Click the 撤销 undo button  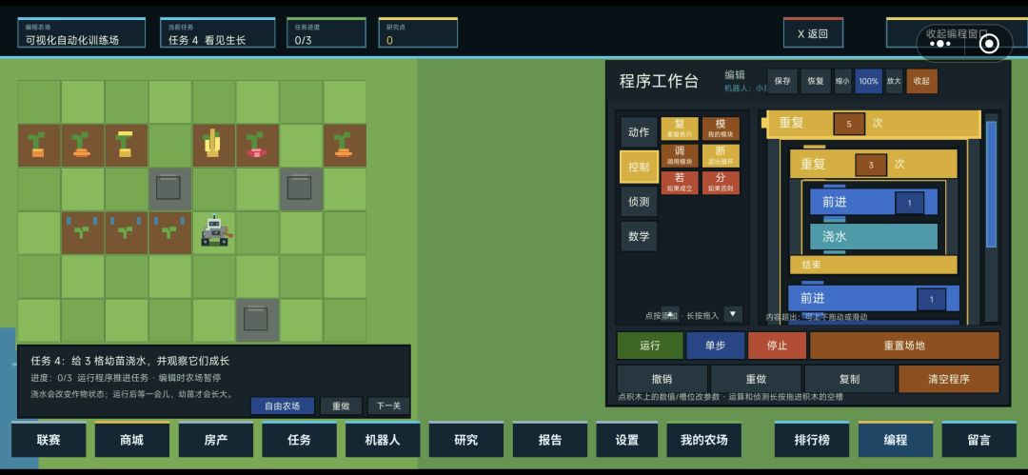pos(662,379)
